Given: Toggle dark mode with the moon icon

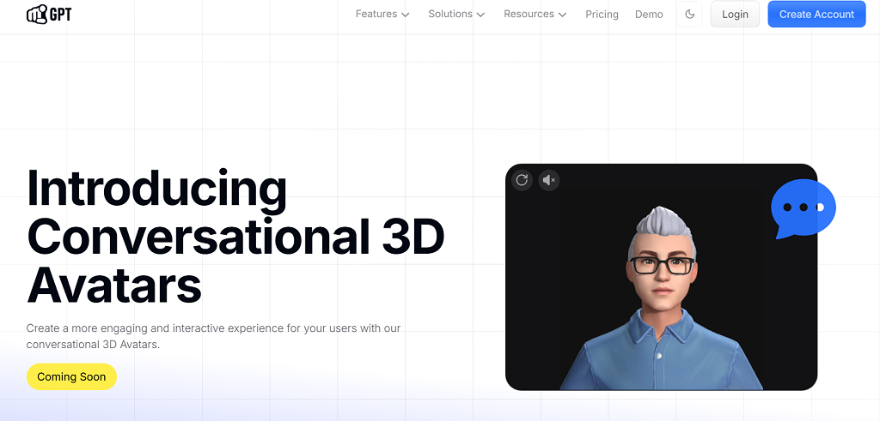Looking at the screenshot, I should [x=690, y=15].
